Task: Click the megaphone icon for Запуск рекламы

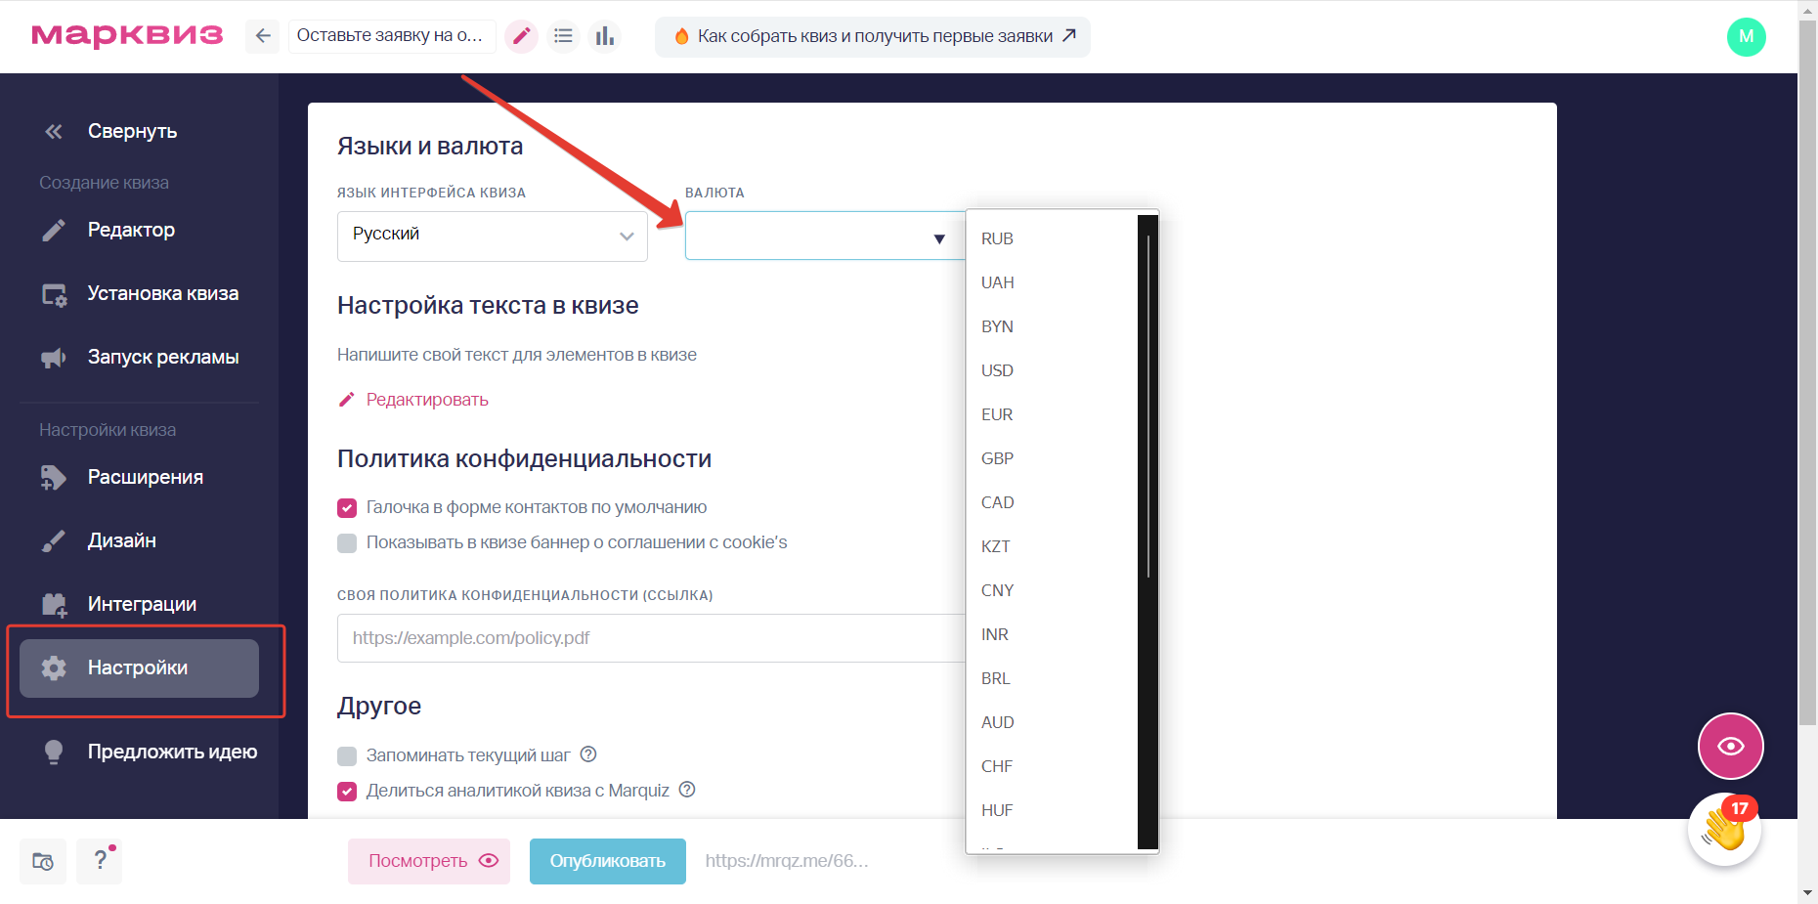Action: (x=54, y=358)
